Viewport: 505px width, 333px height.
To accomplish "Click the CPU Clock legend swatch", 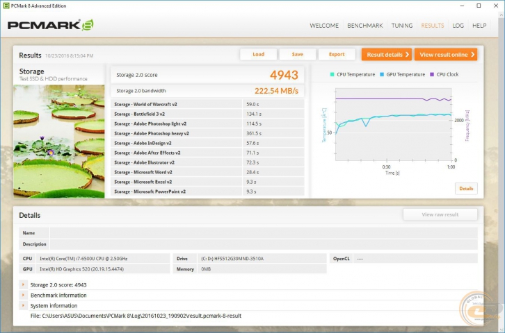I will 432,74.
